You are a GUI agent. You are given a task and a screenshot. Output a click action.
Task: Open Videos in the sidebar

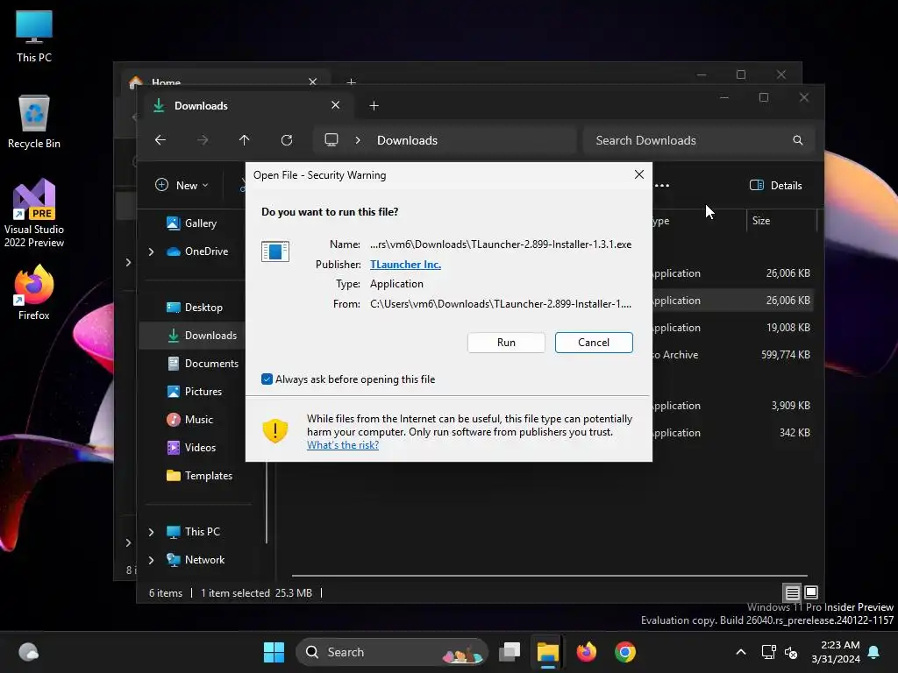tap(191, 448)
